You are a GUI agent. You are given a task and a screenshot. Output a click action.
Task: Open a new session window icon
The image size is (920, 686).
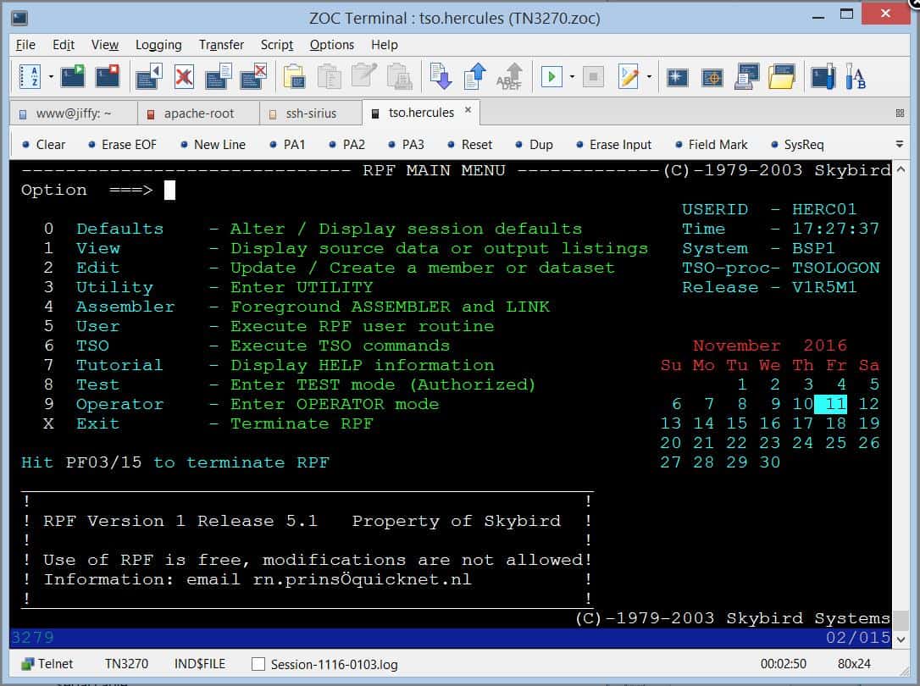(x=74, y=76)
